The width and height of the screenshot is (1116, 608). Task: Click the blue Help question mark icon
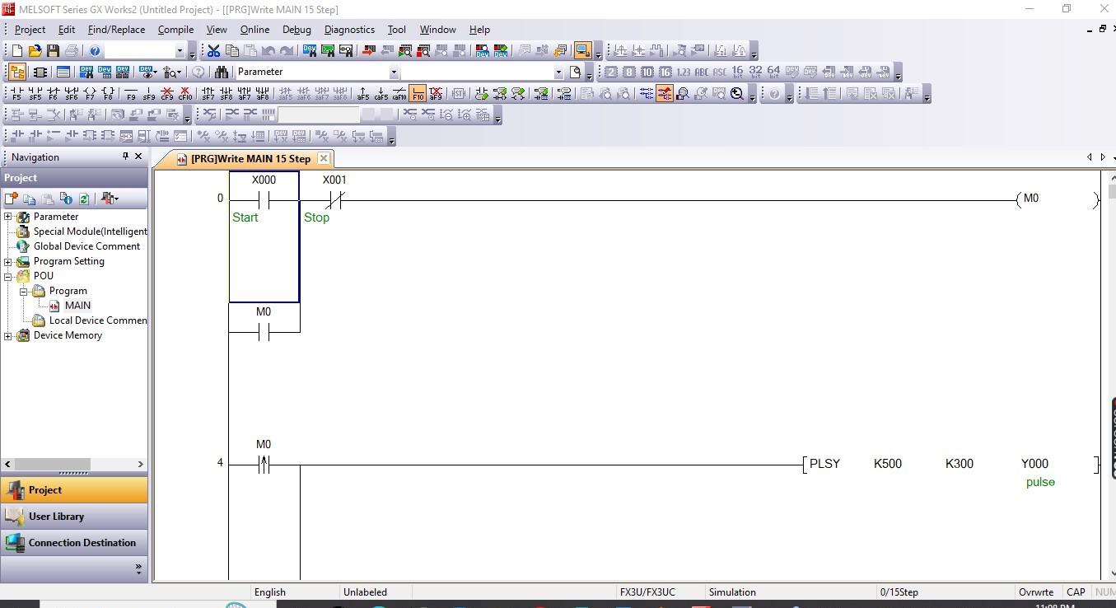95,51
